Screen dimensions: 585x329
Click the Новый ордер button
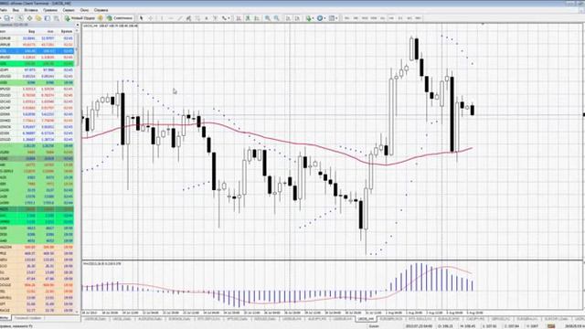[80, 18]
